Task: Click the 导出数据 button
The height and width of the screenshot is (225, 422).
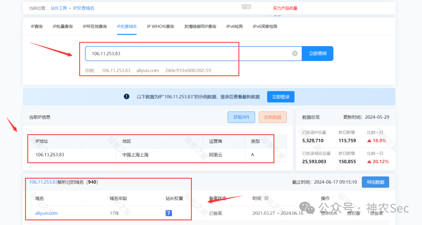Action: pos(375,182)
